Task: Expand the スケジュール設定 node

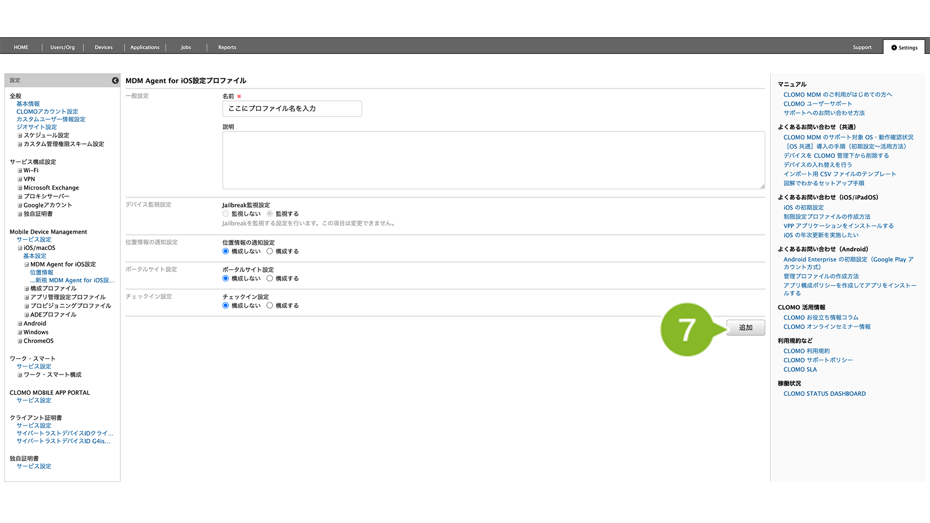Action: (20, 135)
